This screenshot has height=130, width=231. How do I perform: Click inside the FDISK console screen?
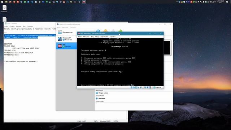coord(120,62)
